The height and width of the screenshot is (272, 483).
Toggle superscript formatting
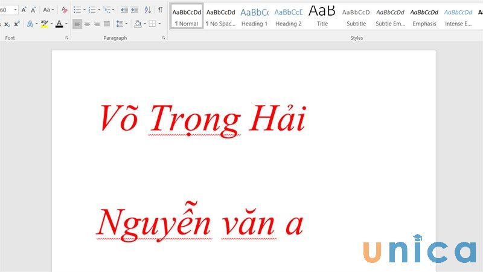pyautogui.click(x=17, y=24)
